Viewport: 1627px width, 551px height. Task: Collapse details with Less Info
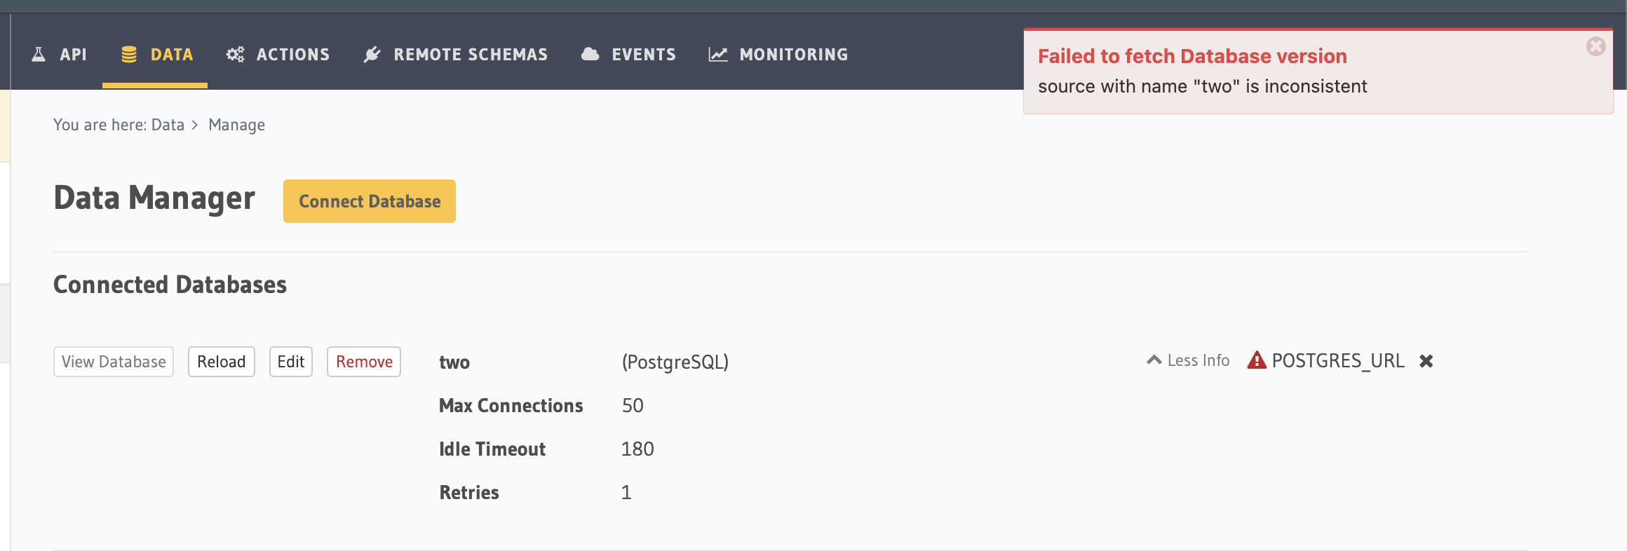(x=1188, y=360)
